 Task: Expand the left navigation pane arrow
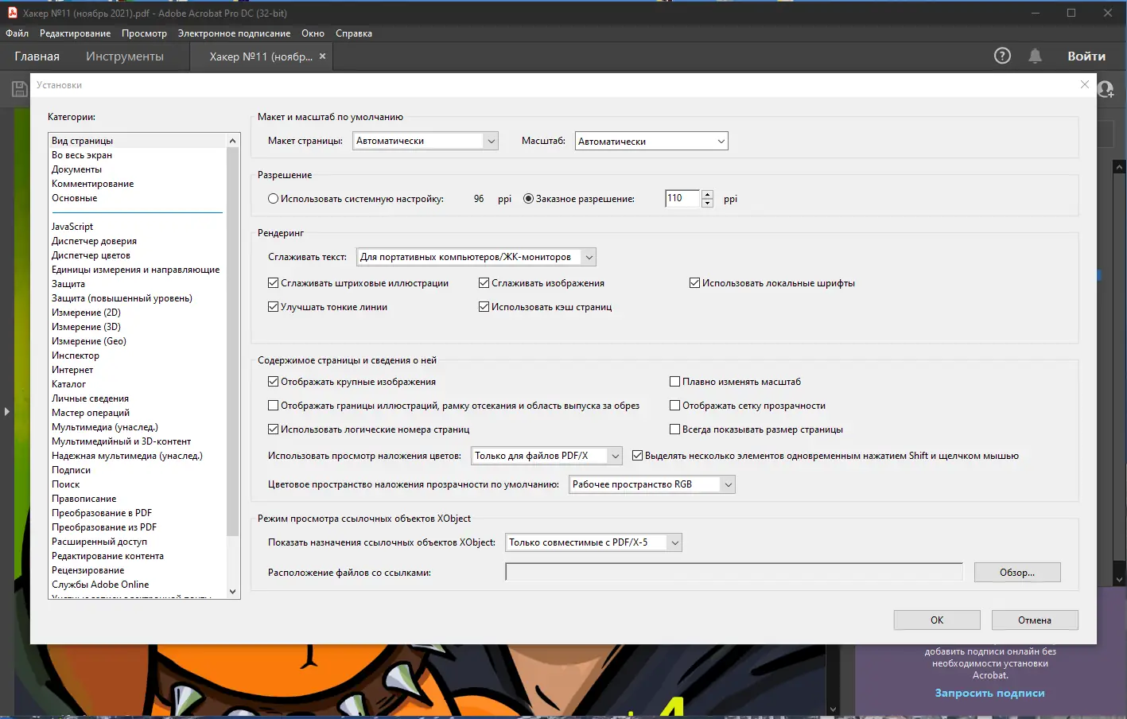(6, 411)
